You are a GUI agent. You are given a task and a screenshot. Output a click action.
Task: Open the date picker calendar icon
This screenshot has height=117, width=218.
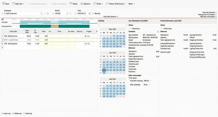pos(90,13)
